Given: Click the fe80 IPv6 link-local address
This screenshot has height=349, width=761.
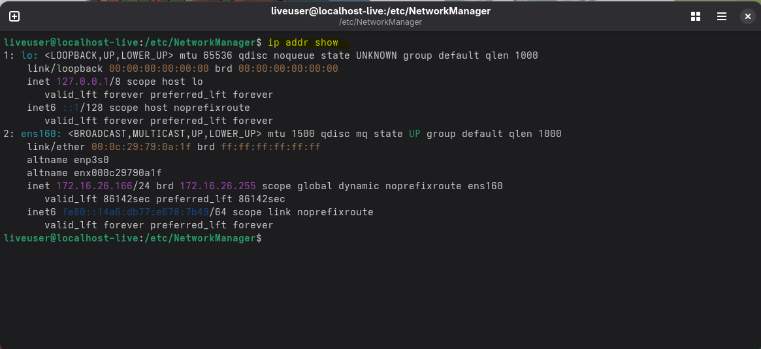Looking at the screenshot, I should pos(135,212).
